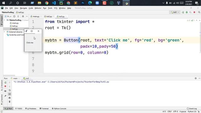Collapse the TkinterForBeg project folder
Viewport: 201px width, 113px height.
pyautogui.click(x=5, y=20)
